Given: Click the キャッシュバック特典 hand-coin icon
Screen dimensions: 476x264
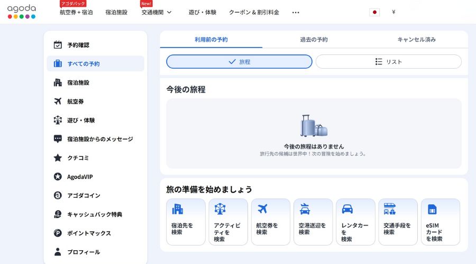Looking at the screenshot, I should tap(58, 214).
